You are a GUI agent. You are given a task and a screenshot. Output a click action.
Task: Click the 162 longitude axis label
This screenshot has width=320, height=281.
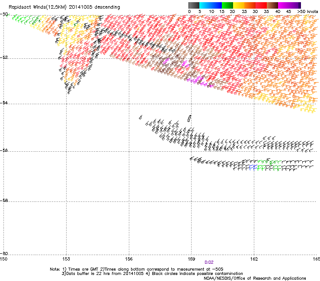click(254, 259)
